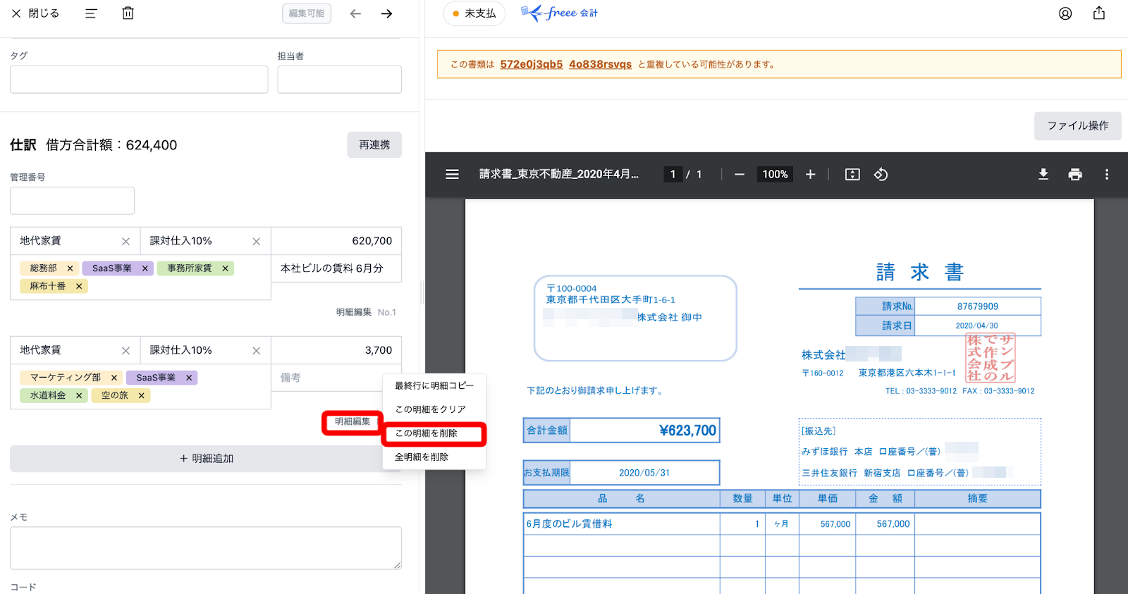Select この明細をクリア menu item
1128x594 pixels.
click(x=434, y=409)
